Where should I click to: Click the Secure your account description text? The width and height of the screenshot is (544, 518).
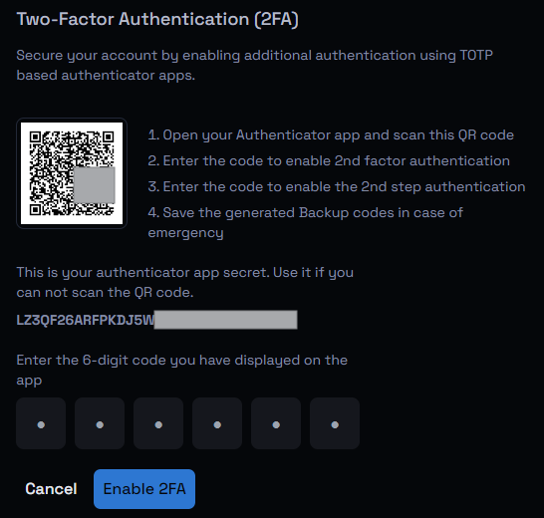255,65
